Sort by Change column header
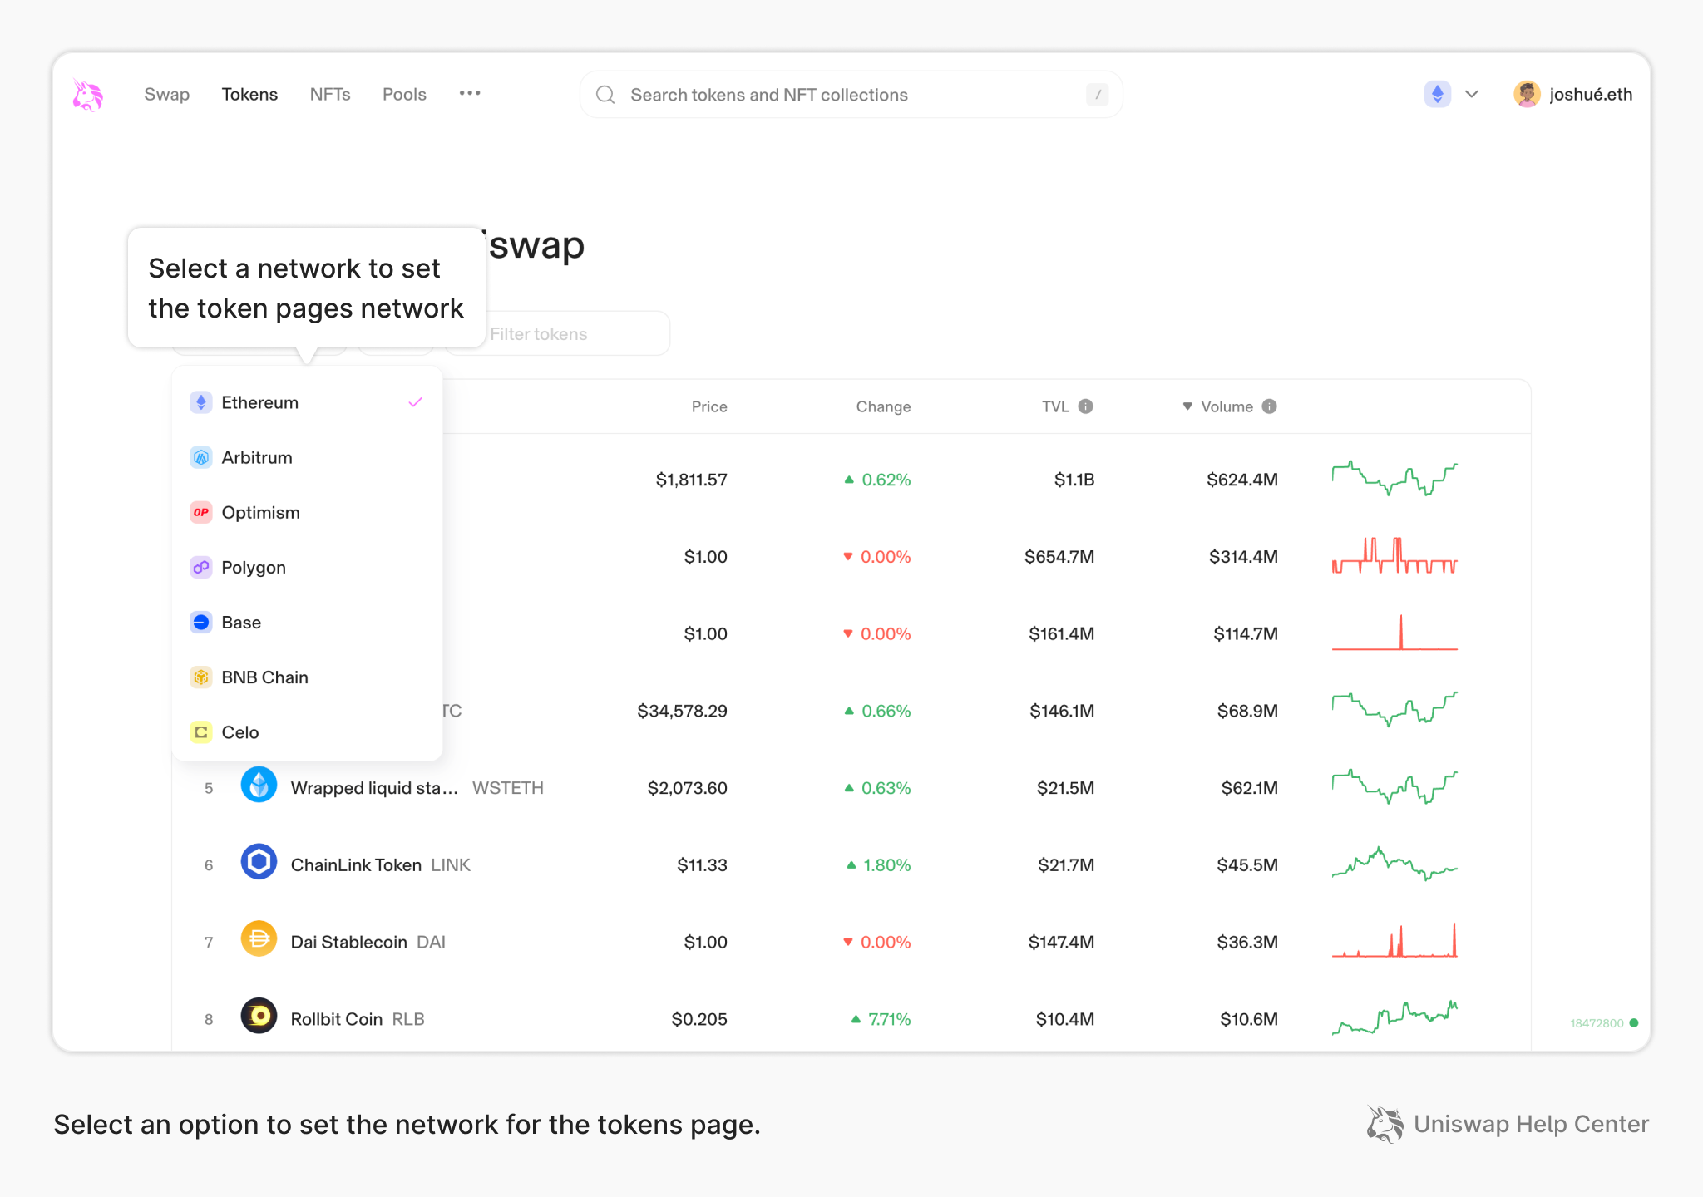Image resolution: width=1703 pixels, height=1197 pixels. click(883, 406)
